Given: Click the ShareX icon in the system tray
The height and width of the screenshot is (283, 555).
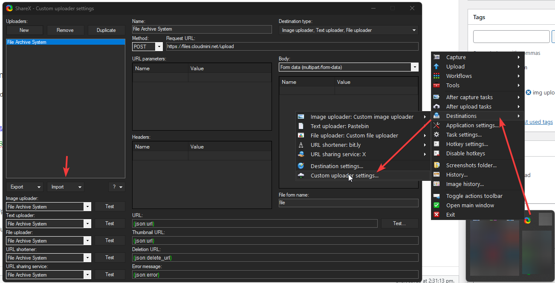Looking at the screenshot, I should tap(527, 220).
